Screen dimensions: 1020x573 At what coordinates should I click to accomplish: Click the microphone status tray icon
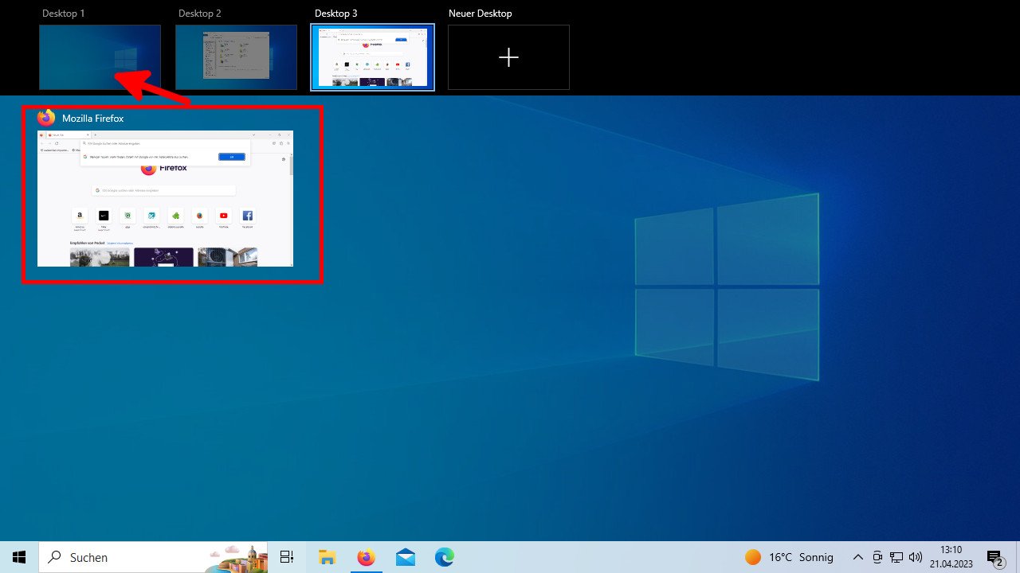coord(877,556)
